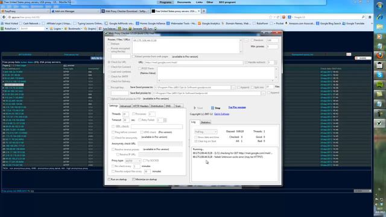Click the Try Pro version link
Image resolution: width=386 pixels, height=217 pixels.
coord(237,107)
